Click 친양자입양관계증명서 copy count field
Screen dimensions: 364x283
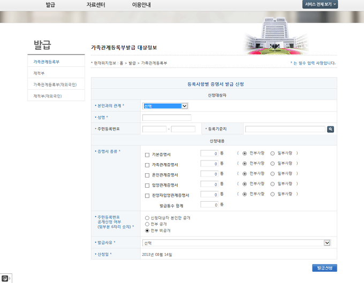(209, 194)
